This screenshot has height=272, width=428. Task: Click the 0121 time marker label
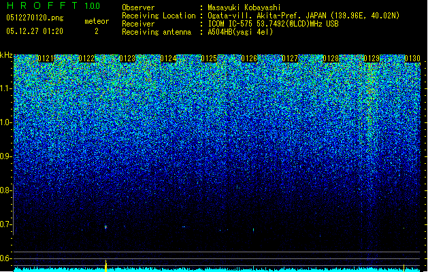(x=46, y=58)
